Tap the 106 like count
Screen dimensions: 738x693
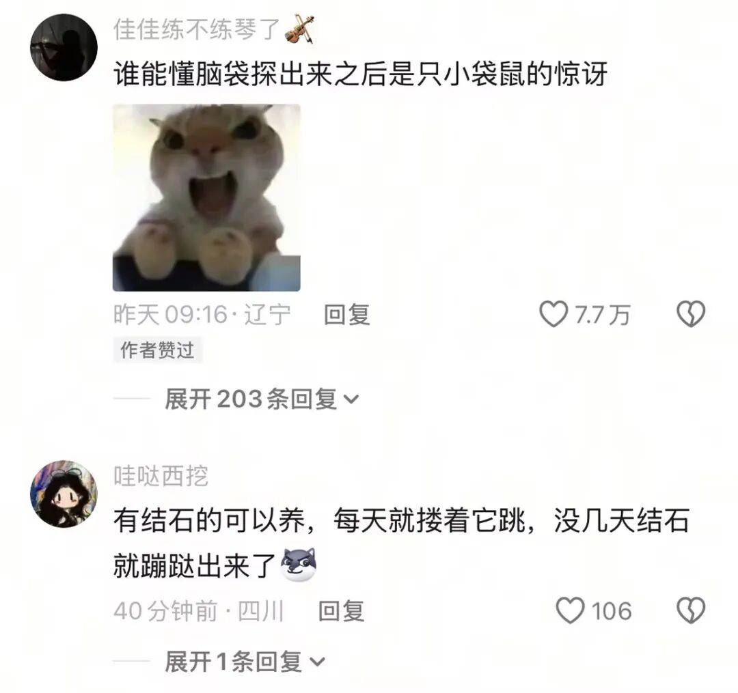(x=611, y=610)
